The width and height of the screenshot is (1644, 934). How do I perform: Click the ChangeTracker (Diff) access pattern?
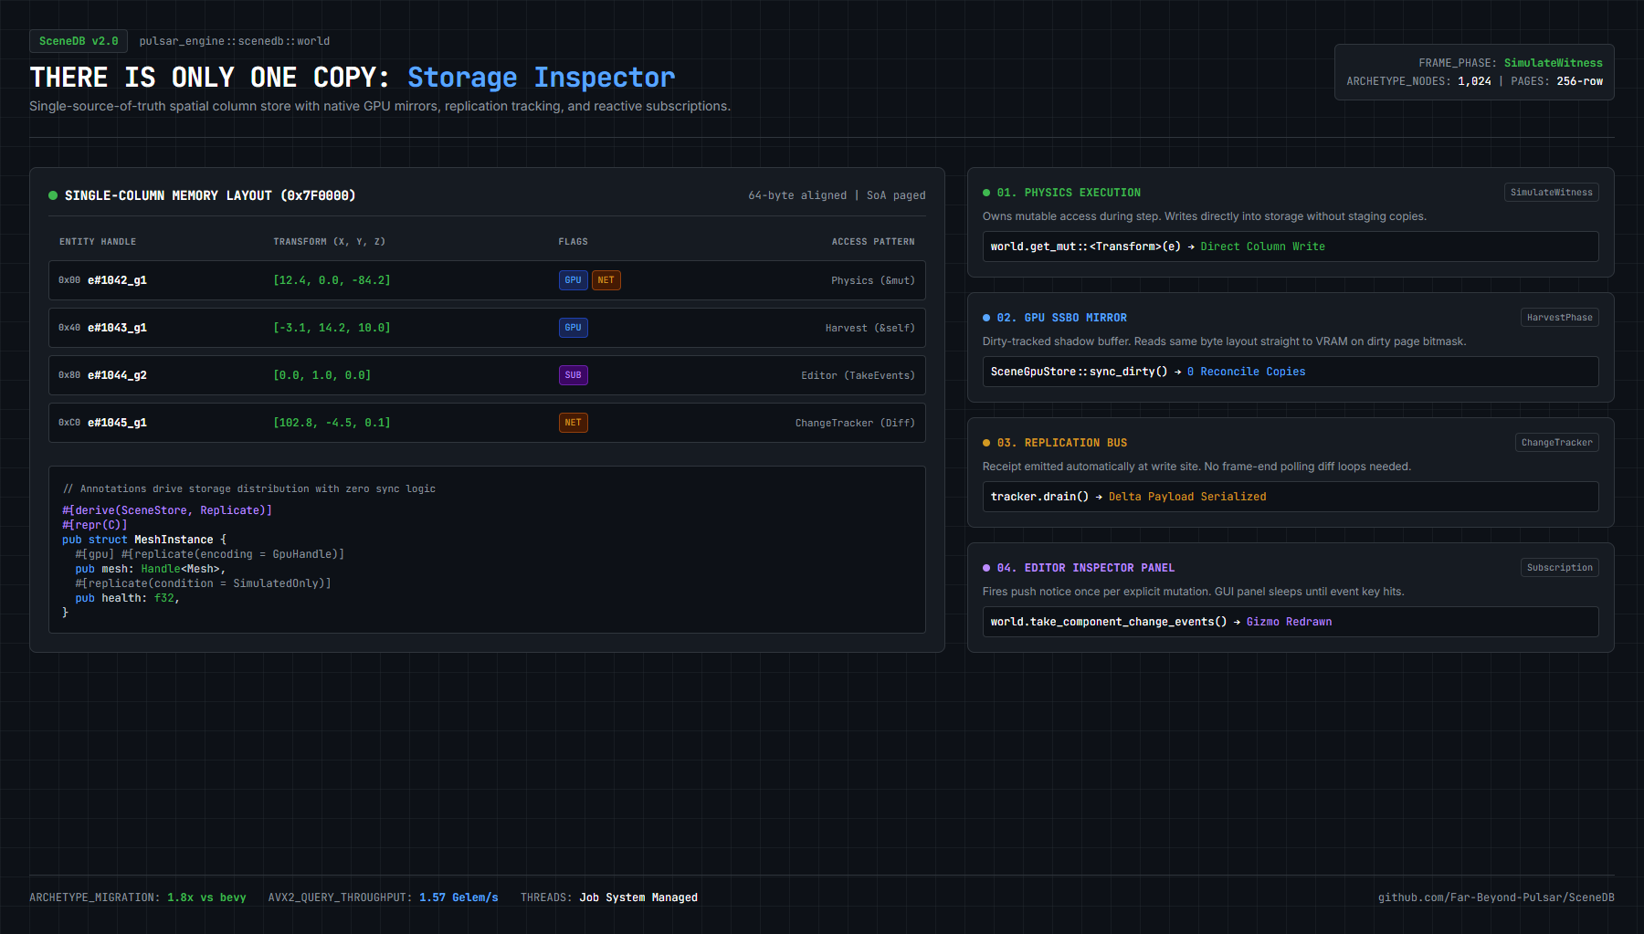pos(855,423)
